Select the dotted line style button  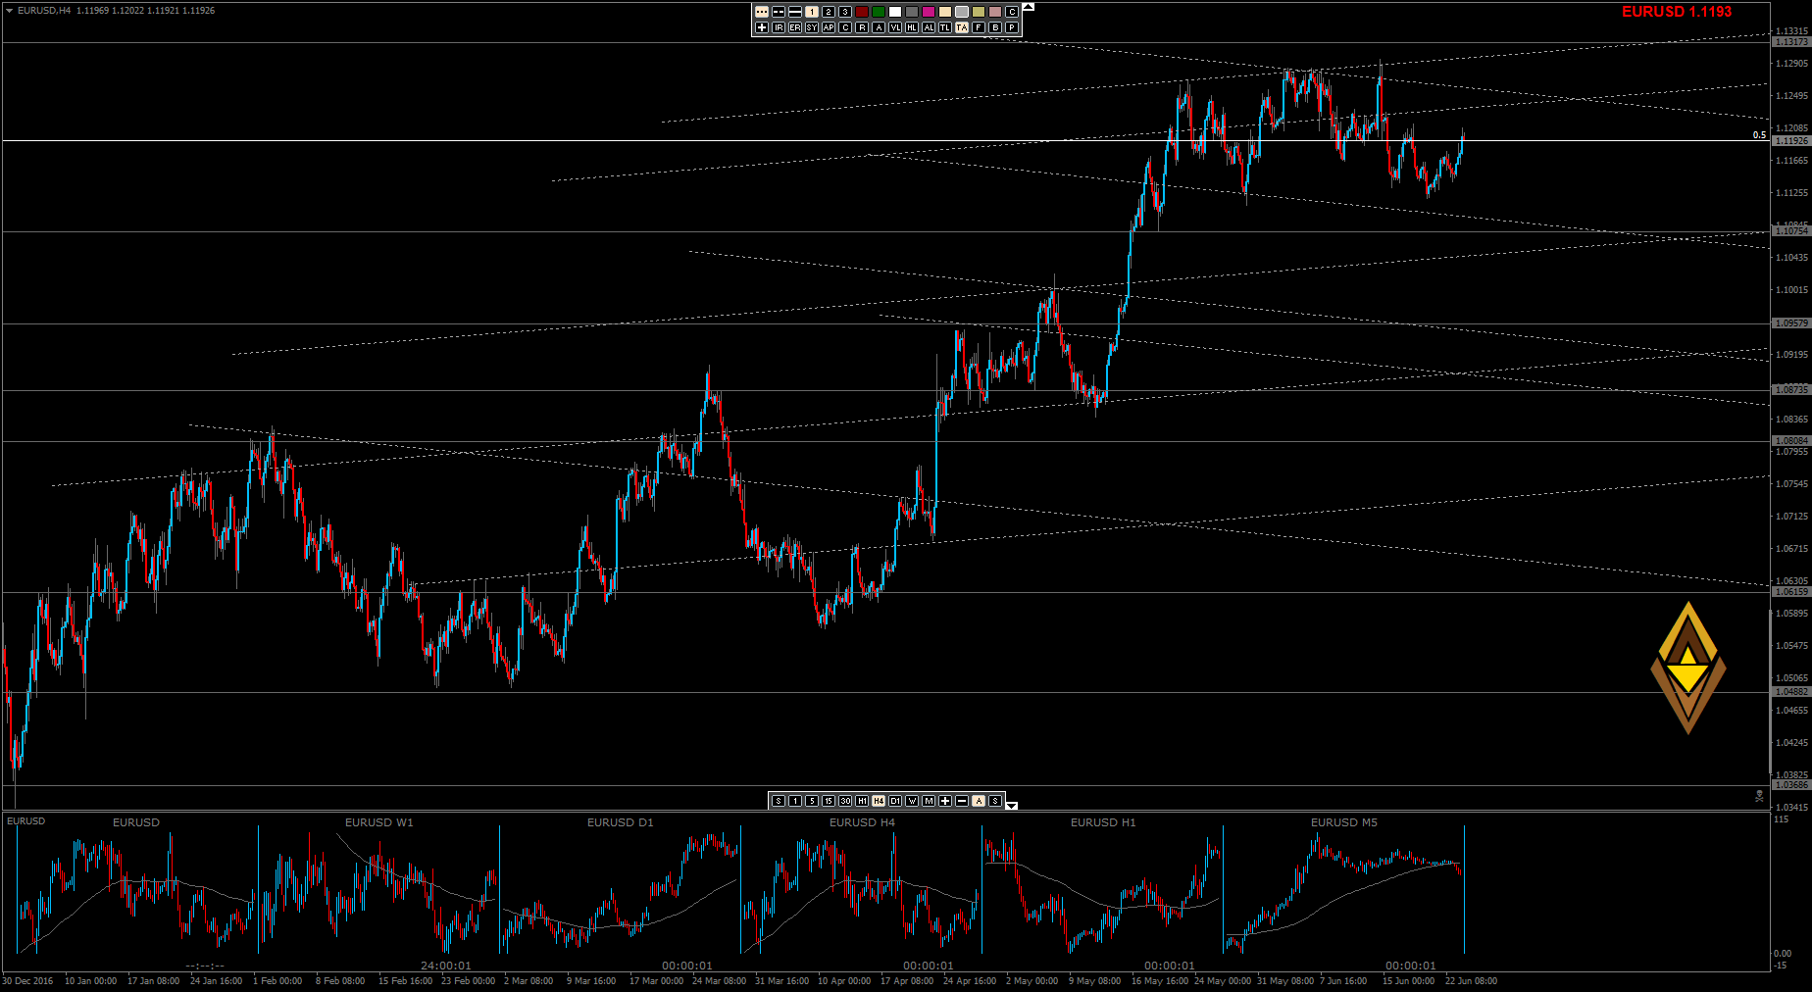click(x=762, y=12)
